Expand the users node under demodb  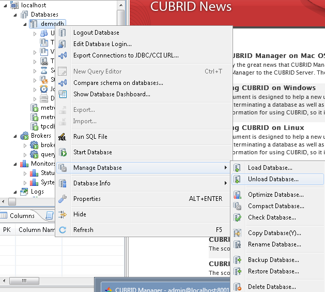pyautogui.click(x=35, y=34)
